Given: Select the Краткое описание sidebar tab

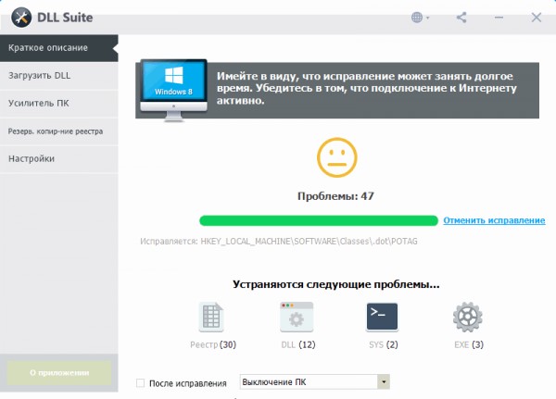Looking at the screenshot, I should 59,48.
